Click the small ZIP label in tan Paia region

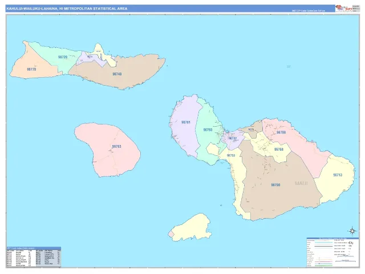click(251, 130)
